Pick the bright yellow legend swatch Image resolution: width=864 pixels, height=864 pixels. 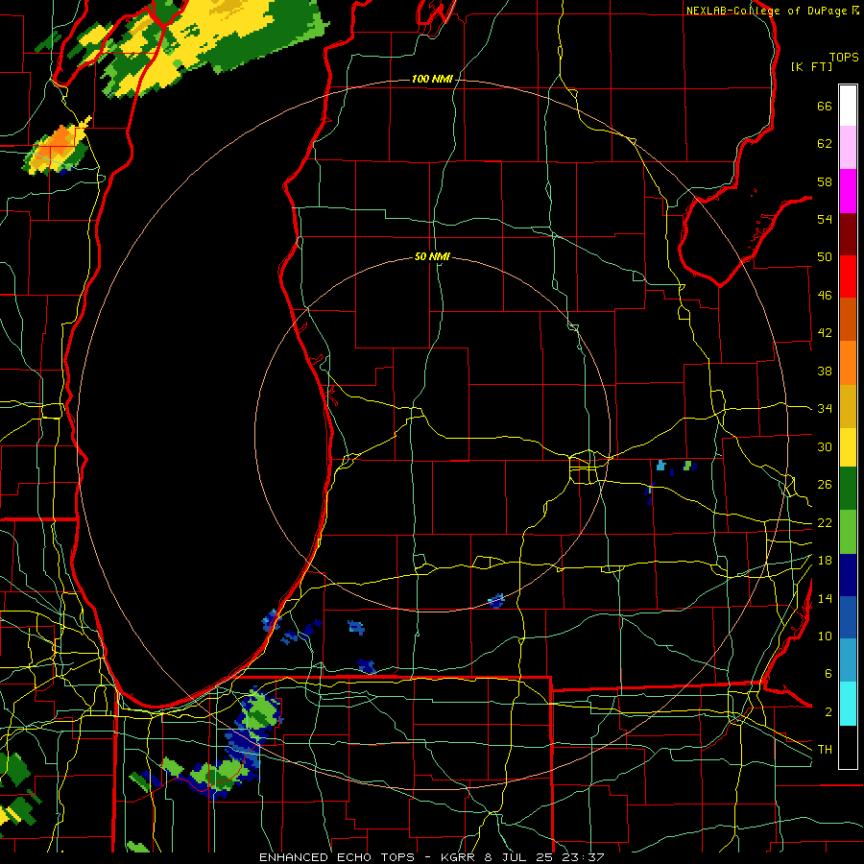(848, 447)
